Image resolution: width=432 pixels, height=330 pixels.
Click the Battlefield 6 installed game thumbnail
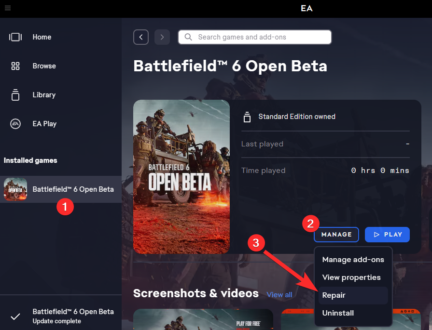point(15,189)
